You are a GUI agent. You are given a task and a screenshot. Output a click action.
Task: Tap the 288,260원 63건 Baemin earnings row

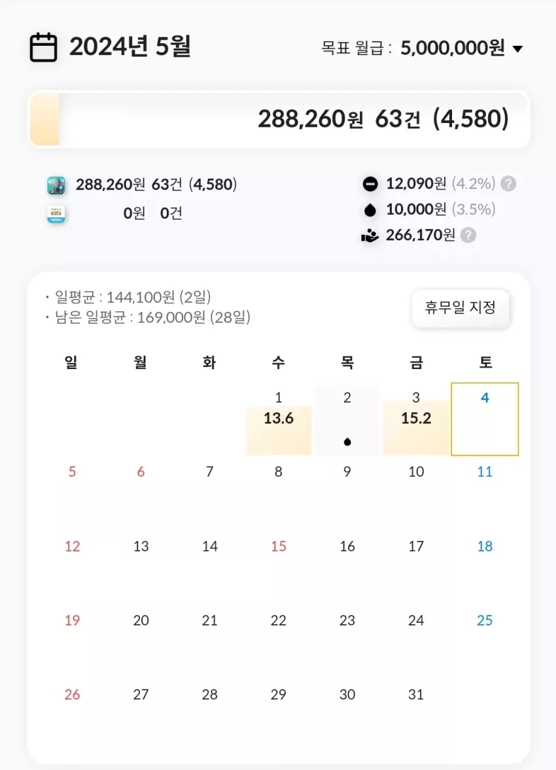coord(143,185)
